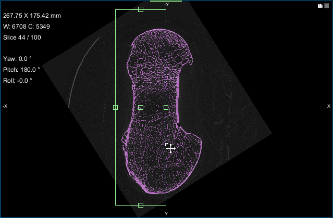Screen dimensions: 333x218
Task: Click the -Y orientation label at top
Action: [166, 5]
